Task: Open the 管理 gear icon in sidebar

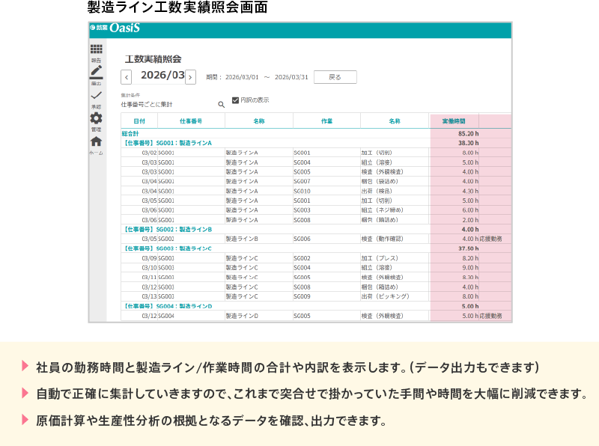Action: click(97, 118)
